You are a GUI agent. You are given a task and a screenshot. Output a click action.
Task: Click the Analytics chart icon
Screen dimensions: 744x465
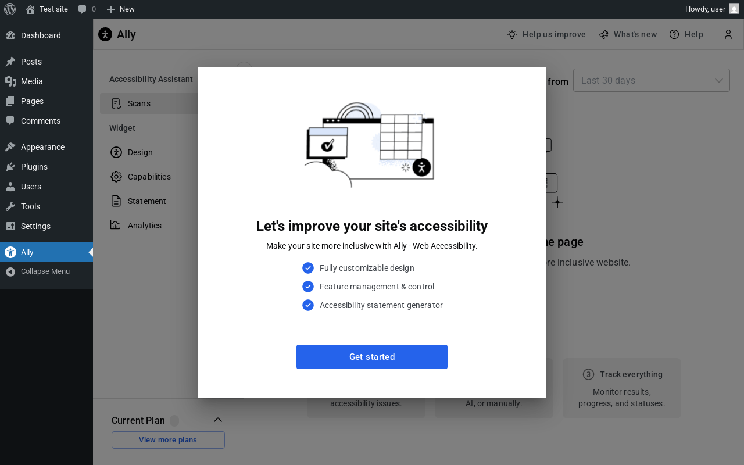115,225
